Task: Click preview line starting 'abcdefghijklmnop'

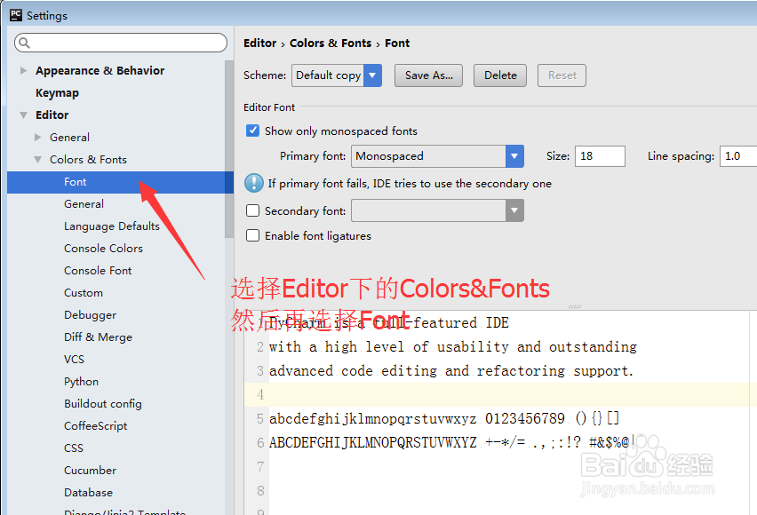Action: [444, 418]
